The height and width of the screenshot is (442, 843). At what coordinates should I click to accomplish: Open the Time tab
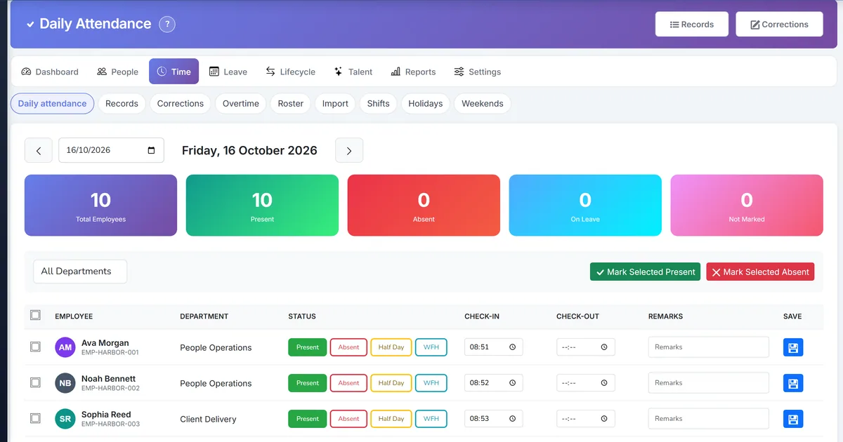coord(174,72)
